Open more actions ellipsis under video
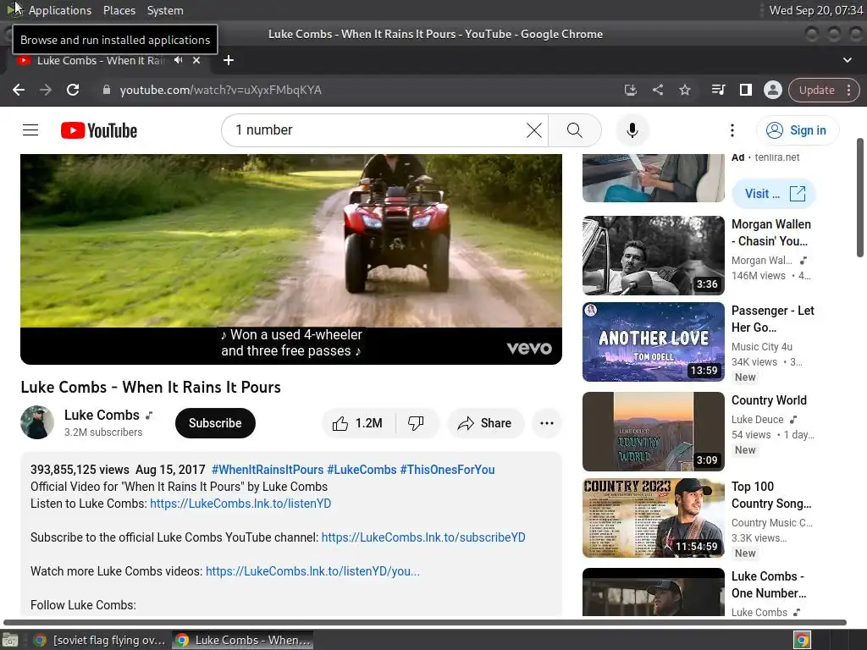Image resolution: width=867 pixels, height=650 pixels. click(547, 423)
